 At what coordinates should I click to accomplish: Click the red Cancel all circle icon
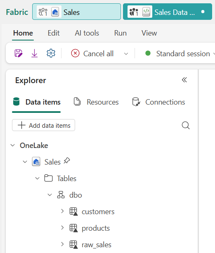(x=75, y=53)
